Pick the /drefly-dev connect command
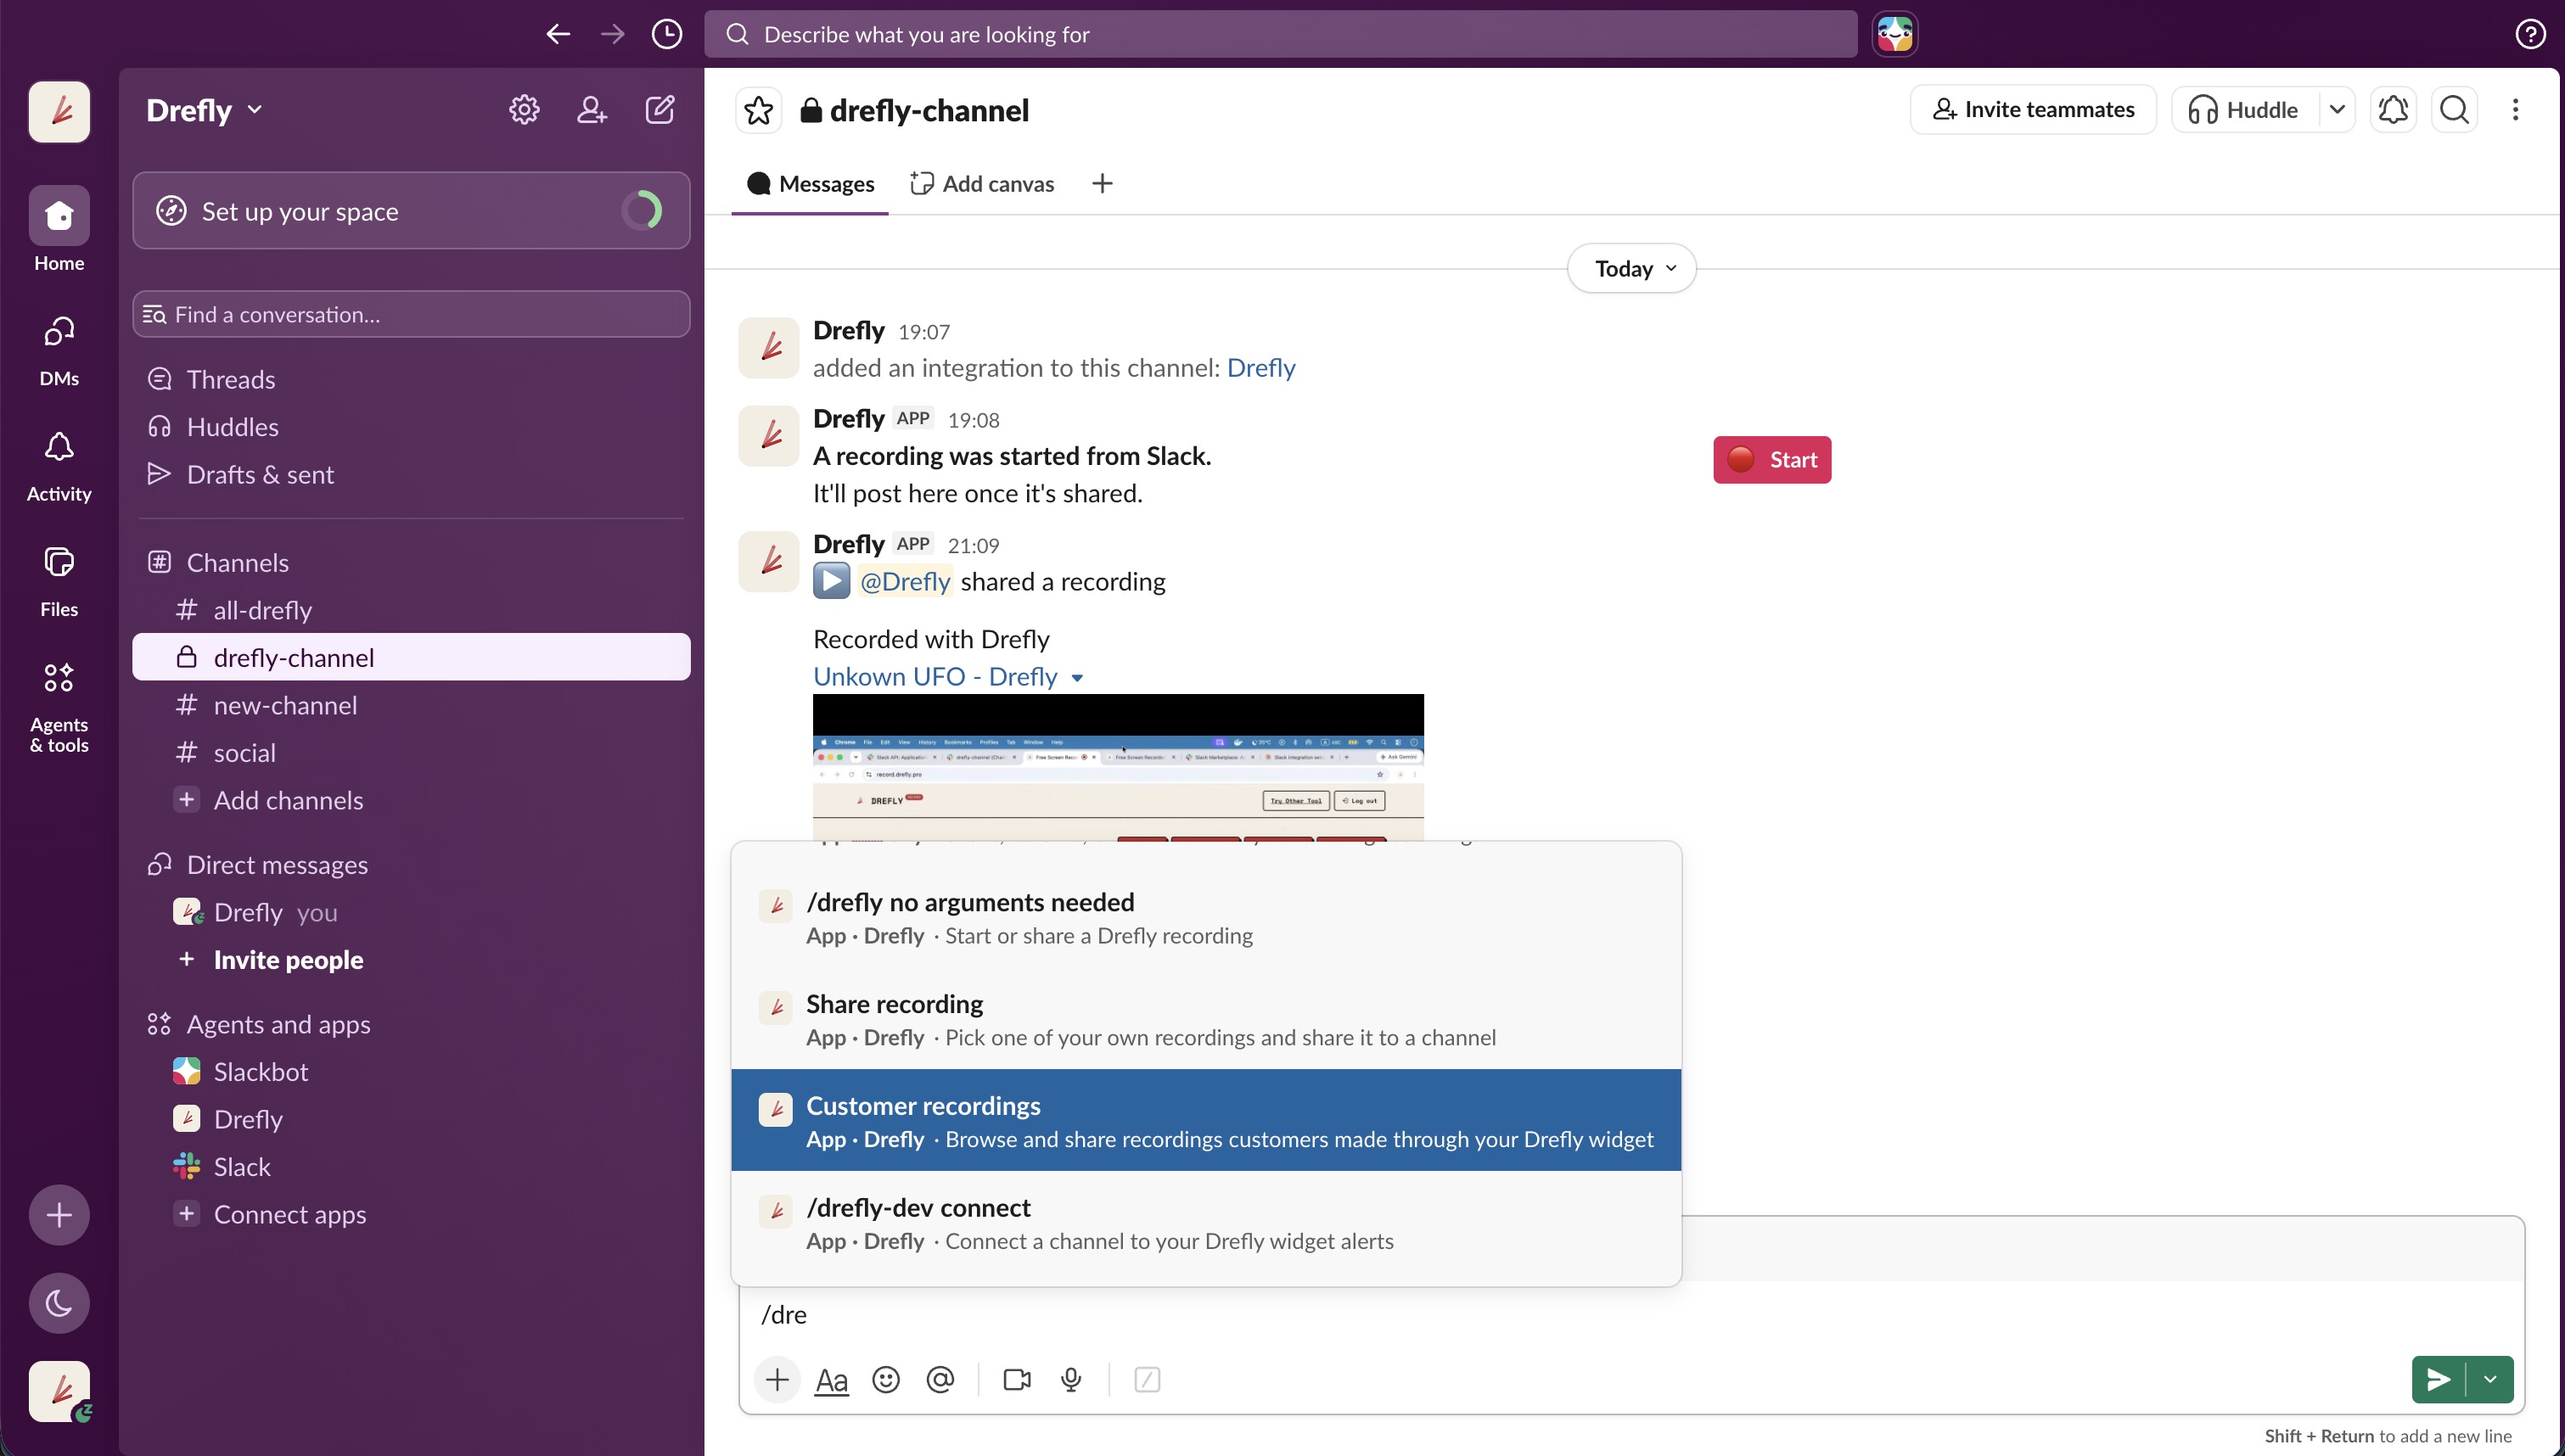 pyautogui.click(x=1206, y=1222)
